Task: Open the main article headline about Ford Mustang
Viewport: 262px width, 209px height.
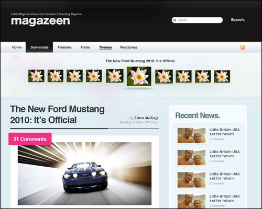Action: point(57,114)
